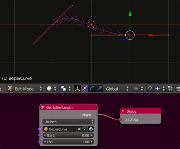Click the white manipulator center circle
This screenshot has width=180, height=149.
click(130, 35)
